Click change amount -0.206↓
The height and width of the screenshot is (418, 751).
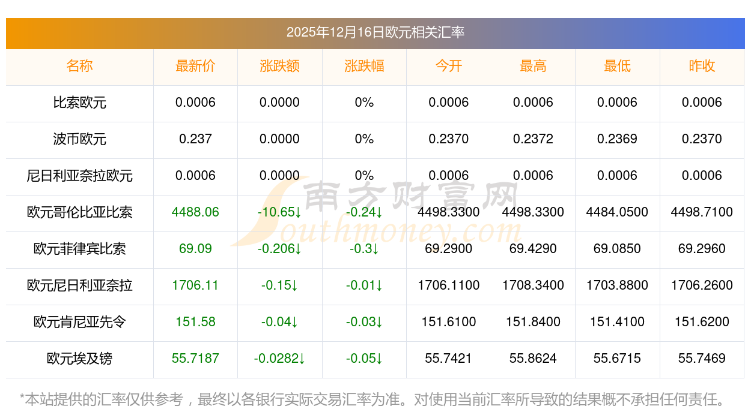[x=279, y=249]
